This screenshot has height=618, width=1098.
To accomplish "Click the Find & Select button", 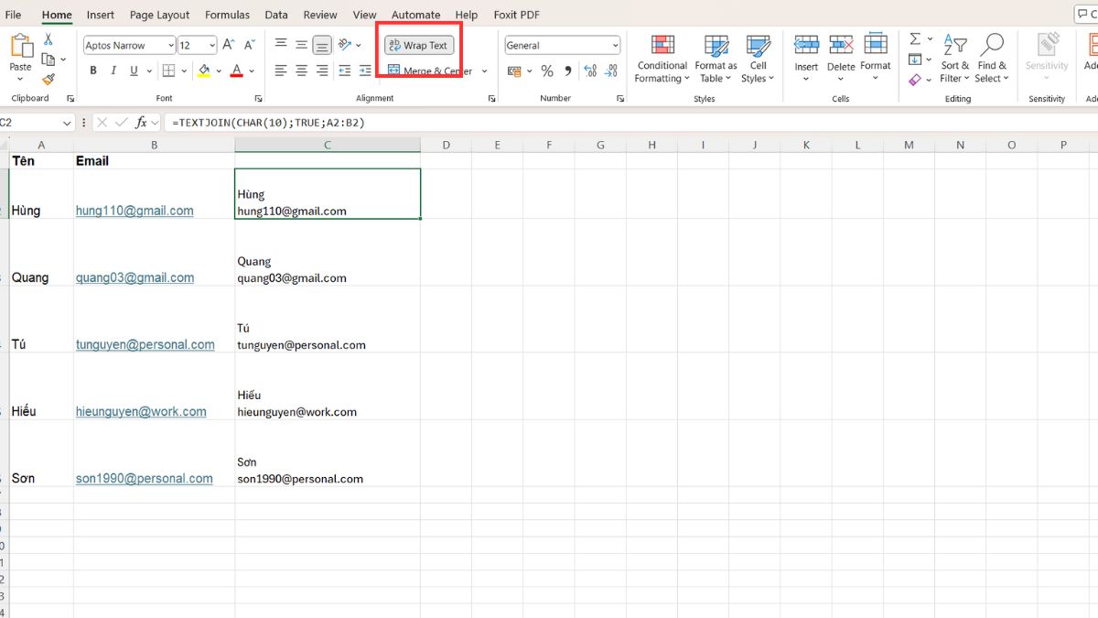I will click(991, 60).
